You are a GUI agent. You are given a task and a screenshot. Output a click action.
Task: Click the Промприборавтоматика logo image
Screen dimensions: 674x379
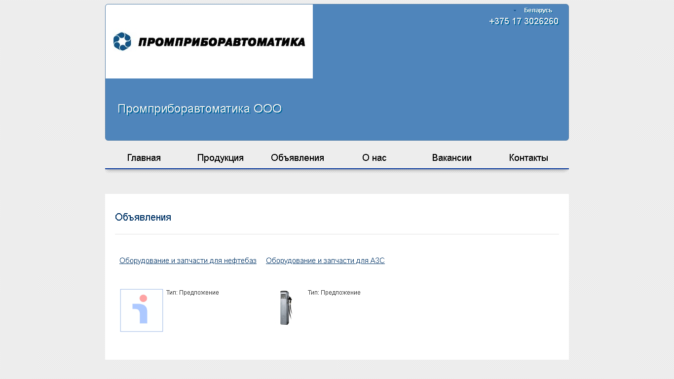[x=209, y=41]
